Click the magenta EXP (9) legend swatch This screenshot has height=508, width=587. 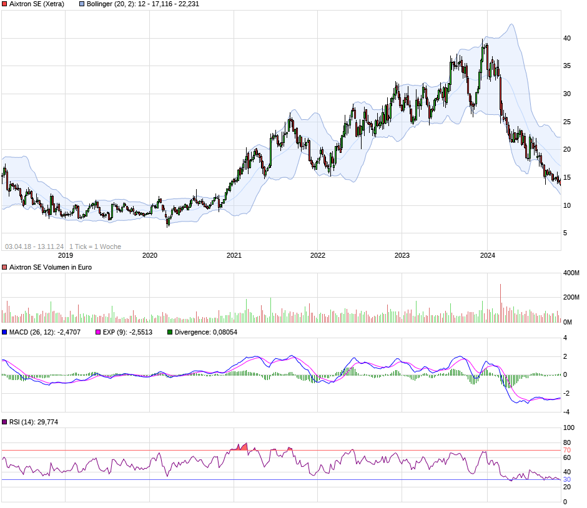pyautogui.click(x=98, y=332)
